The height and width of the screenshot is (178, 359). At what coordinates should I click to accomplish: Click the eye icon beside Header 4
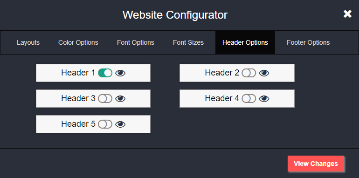[264, 99]
